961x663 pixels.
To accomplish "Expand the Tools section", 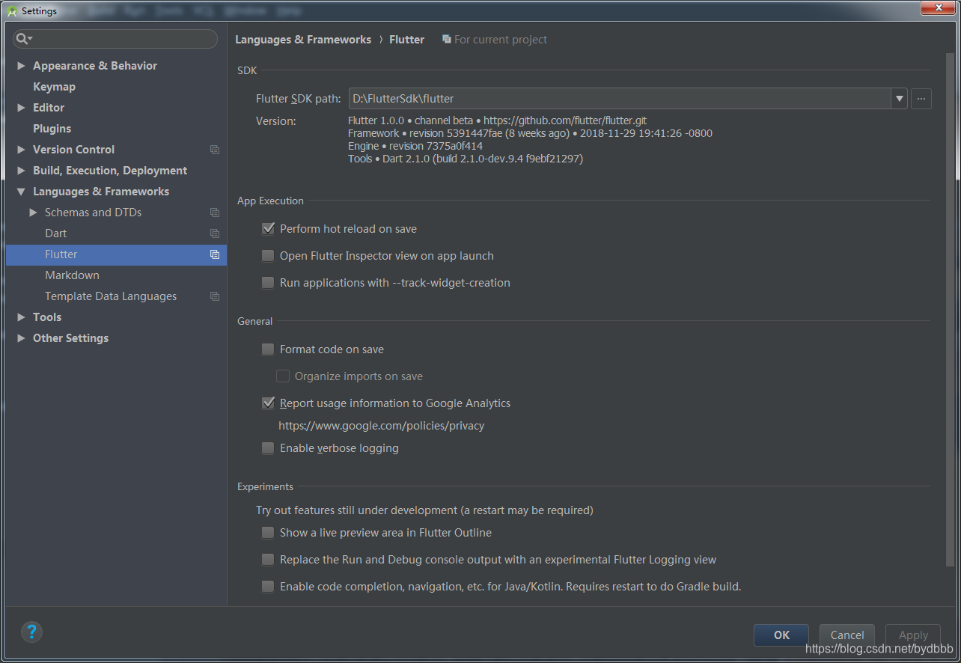I will point(21,317).
